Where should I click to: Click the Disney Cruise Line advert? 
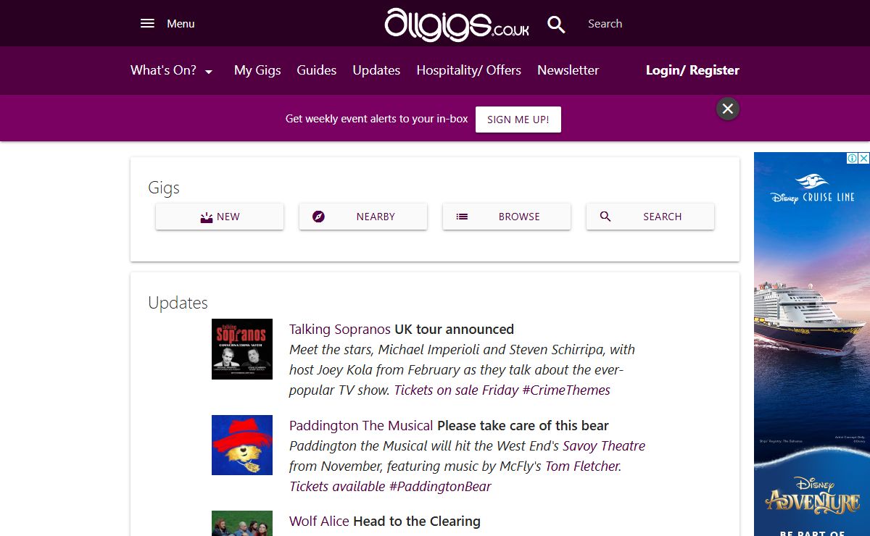pos(812,344)
